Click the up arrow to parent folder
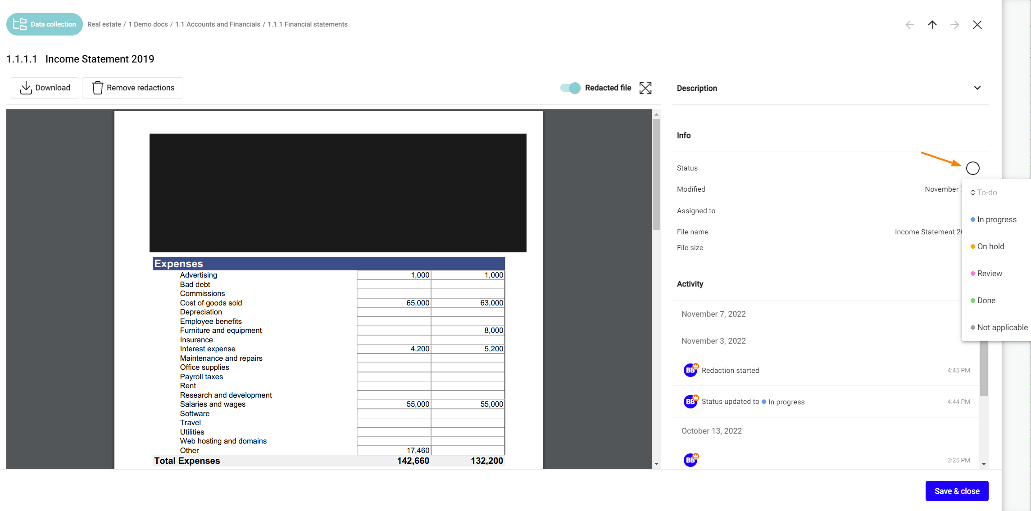The width and height of the screenshot is (1031, 511). [x=932, y=25]
